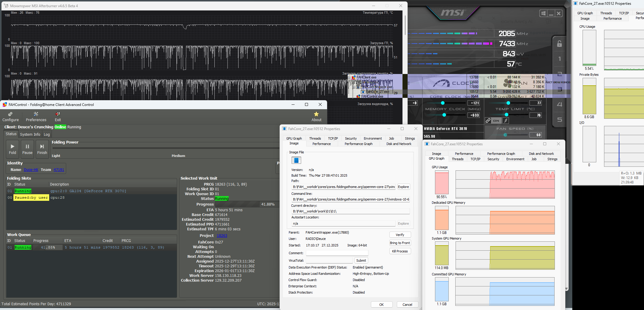The width and height of the screenshot is (644, 310).
Task: Select profile slot 1 in MSI Afterburner
Action: coord(560,59)
